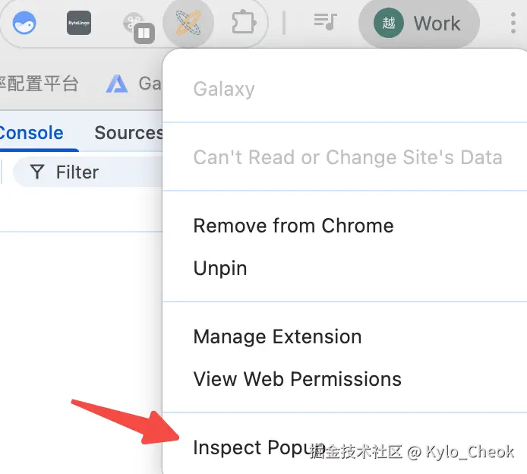Image resolution: width=527 pixels, height=474 pixels.
Task: Click the 配置平台 bookmark
Action: 38,84
